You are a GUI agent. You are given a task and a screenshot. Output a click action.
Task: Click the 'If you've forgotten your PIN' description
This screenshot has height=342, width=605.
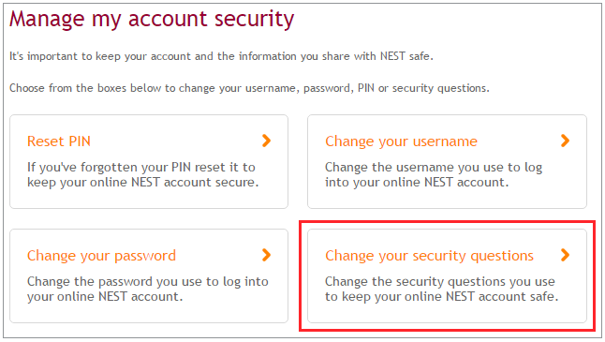pyautogui.click(x=142, y=174)
